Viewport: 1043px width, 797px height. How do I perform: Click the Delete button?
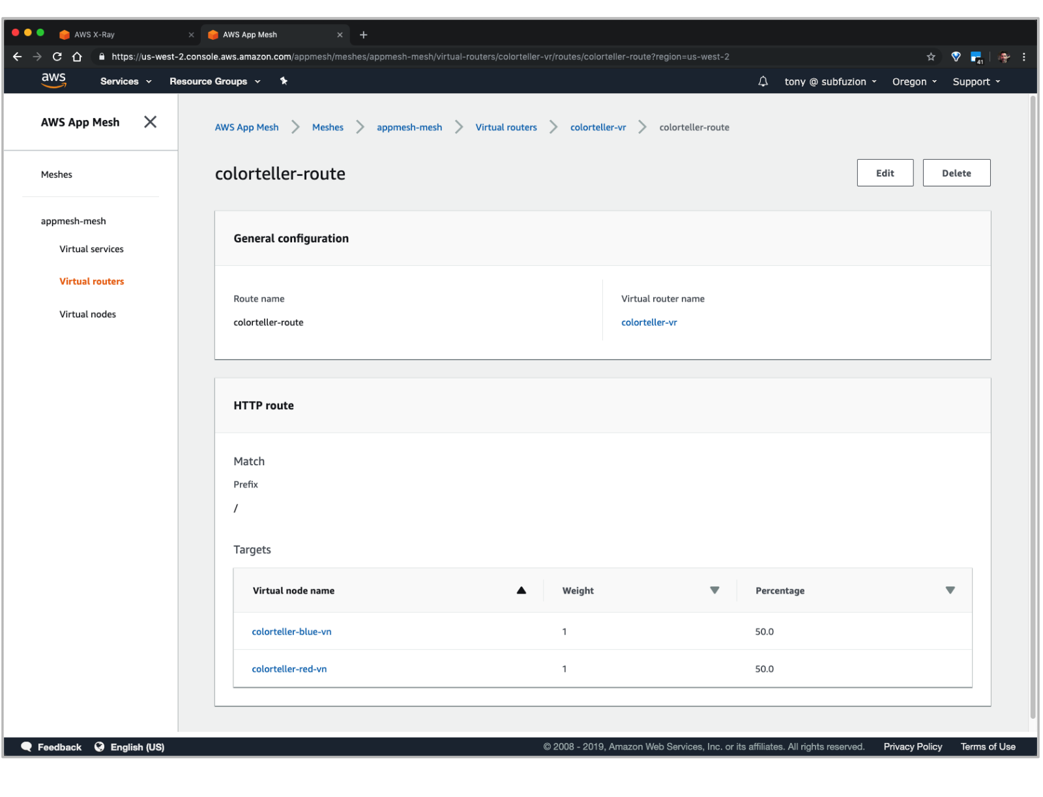point(956,173)
